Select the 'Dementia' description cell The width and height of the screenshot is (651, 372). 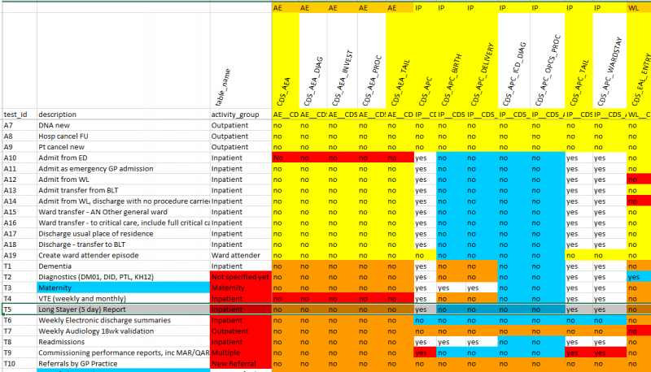122,266
